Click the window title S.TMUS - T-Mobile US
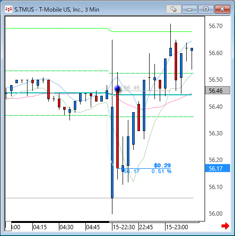 point(57,10)
